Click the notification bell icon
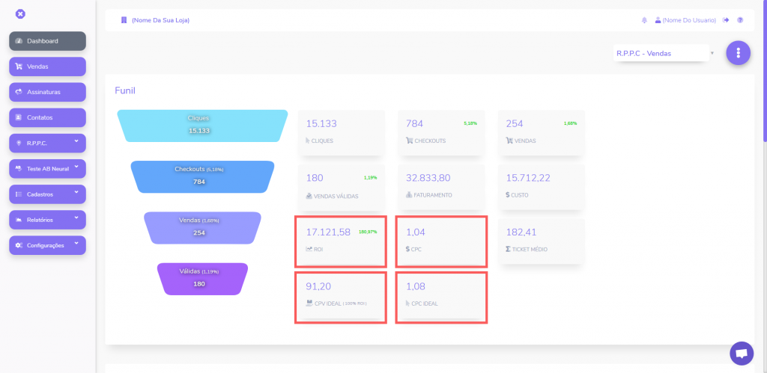Screen dimensions: 767x373 tap(644, 20)
